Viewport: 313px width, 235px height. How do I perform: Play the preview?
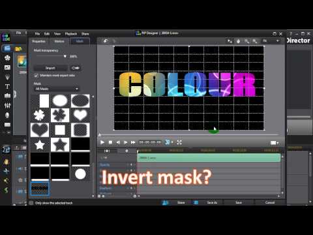pos(102,142)
